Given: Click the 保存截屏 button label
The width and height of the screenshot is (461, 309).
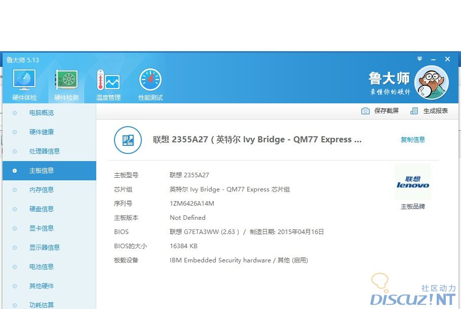Looking at the screenshot, I should 387,111.
